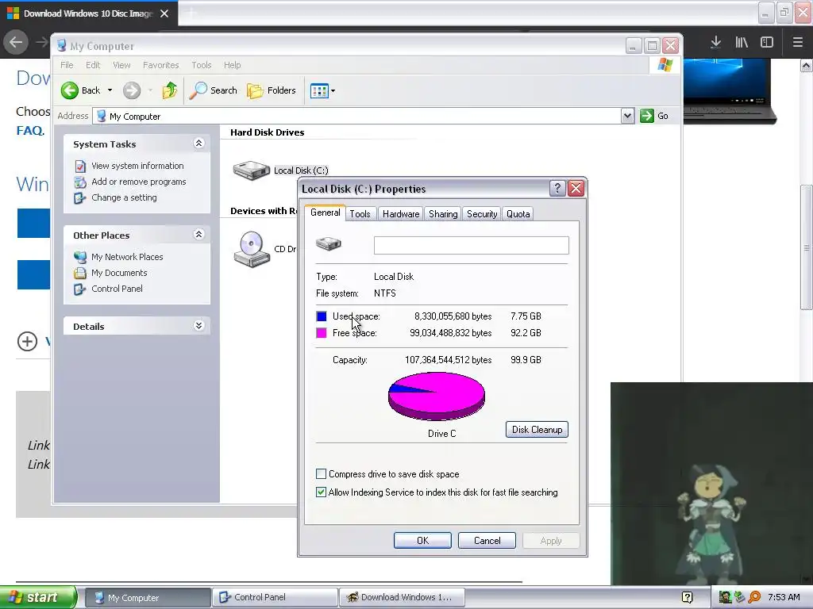
Task: Collapse the System Tasks panel
Action: (198, 144)
